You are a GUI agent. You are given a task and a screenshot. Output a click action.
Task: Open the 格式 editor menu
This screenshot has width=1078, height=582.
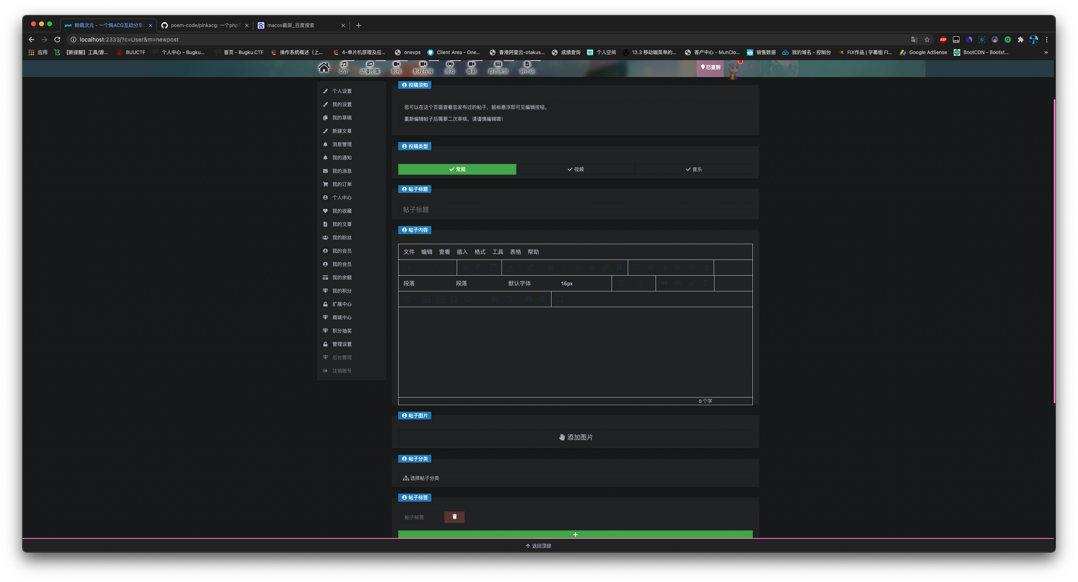[480, 251]
